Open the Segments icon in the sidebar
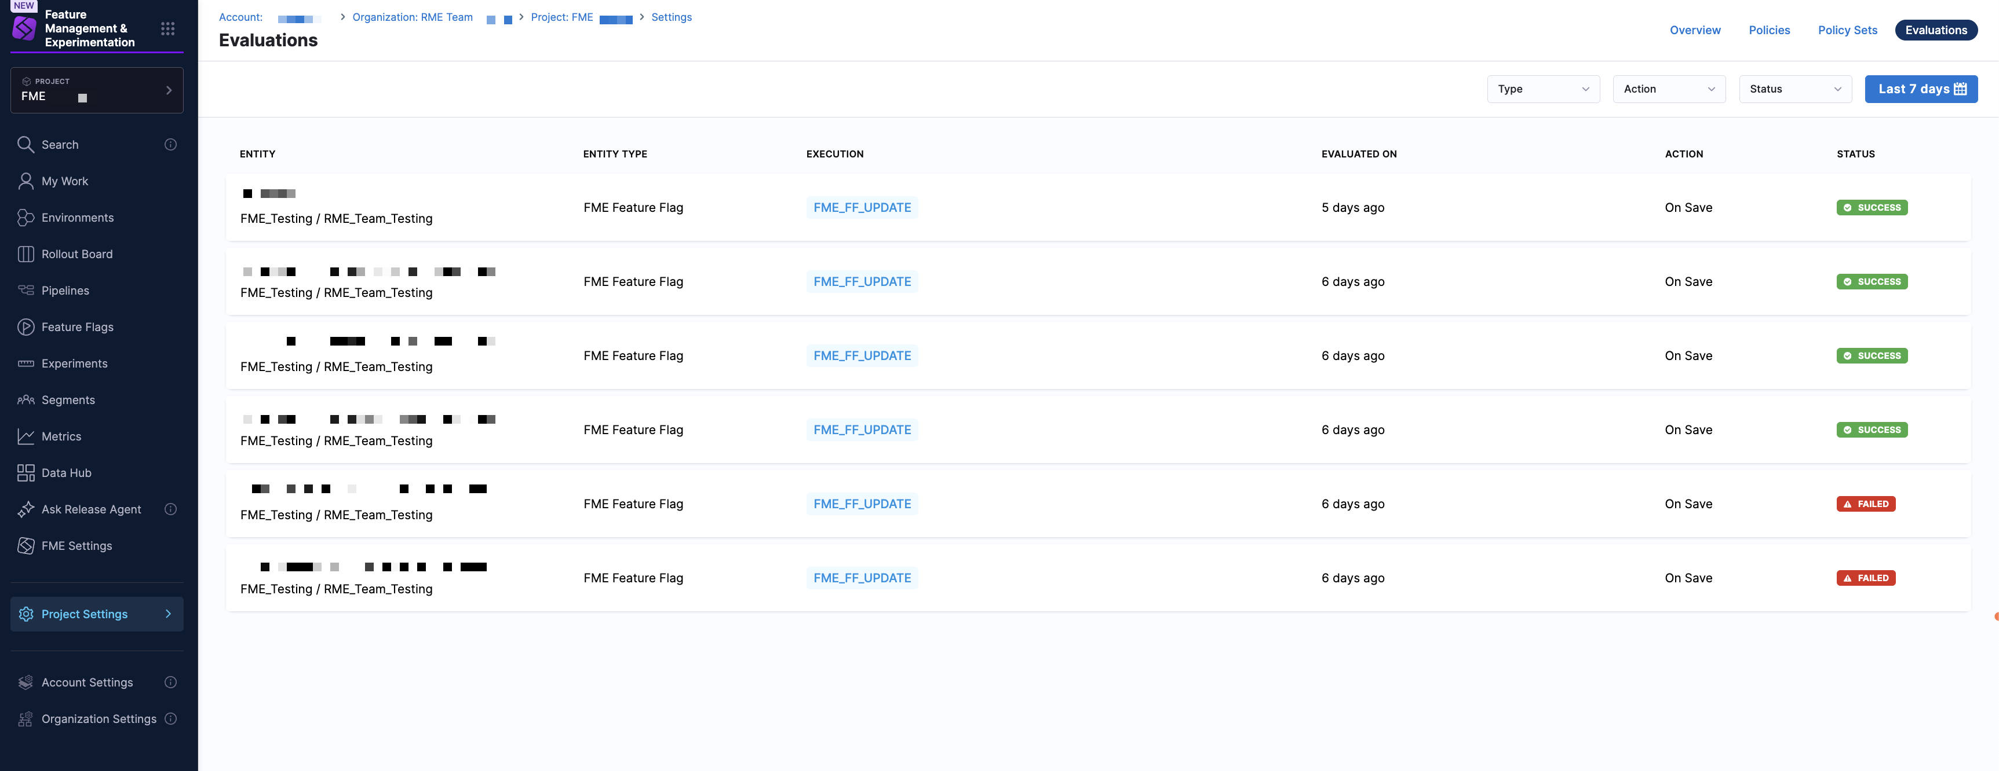This screenshot has width=1999, height=771. (25, 400)
